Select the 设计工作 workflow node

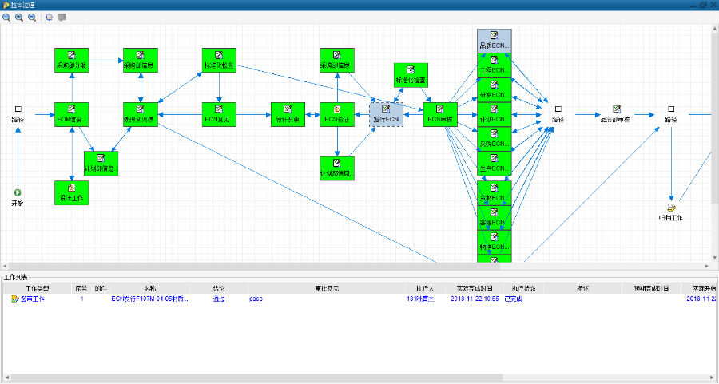72,192
